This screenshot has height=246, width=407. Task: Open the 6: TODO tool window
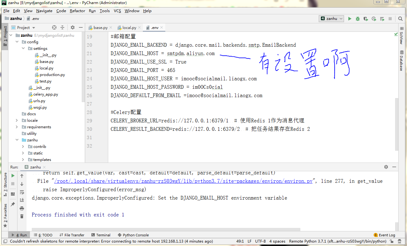(x=43, y=235)
